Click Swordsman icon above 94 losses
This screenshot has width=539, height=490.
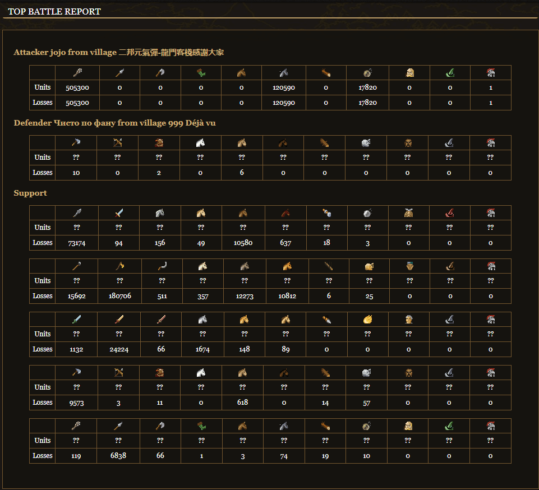(118, 213)
